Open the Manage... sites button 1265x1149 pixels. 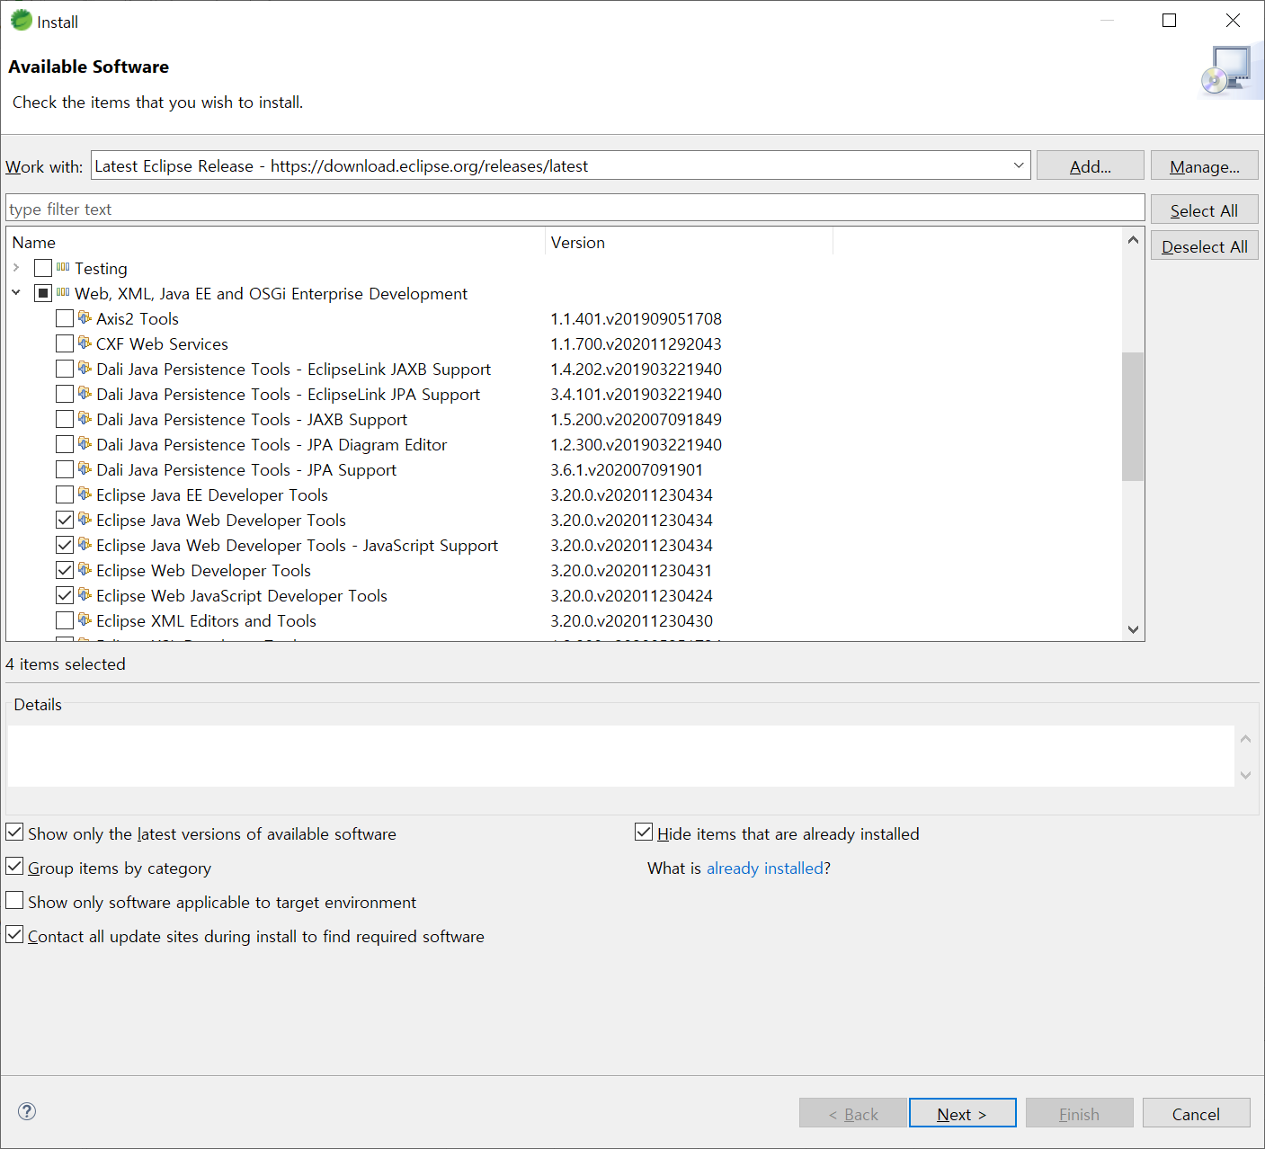click(1205, 166)
